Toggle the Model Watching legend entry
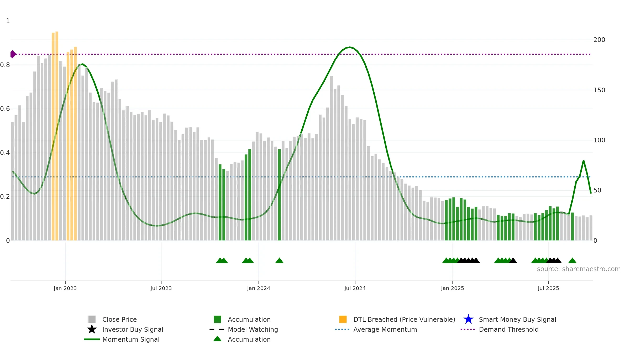The height and width of the screenshot is (354, 630). pyautogui.click(x=244, y=329)
